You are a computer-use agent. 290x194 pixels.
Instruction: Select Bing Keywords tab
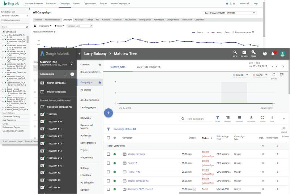[106, 20]
